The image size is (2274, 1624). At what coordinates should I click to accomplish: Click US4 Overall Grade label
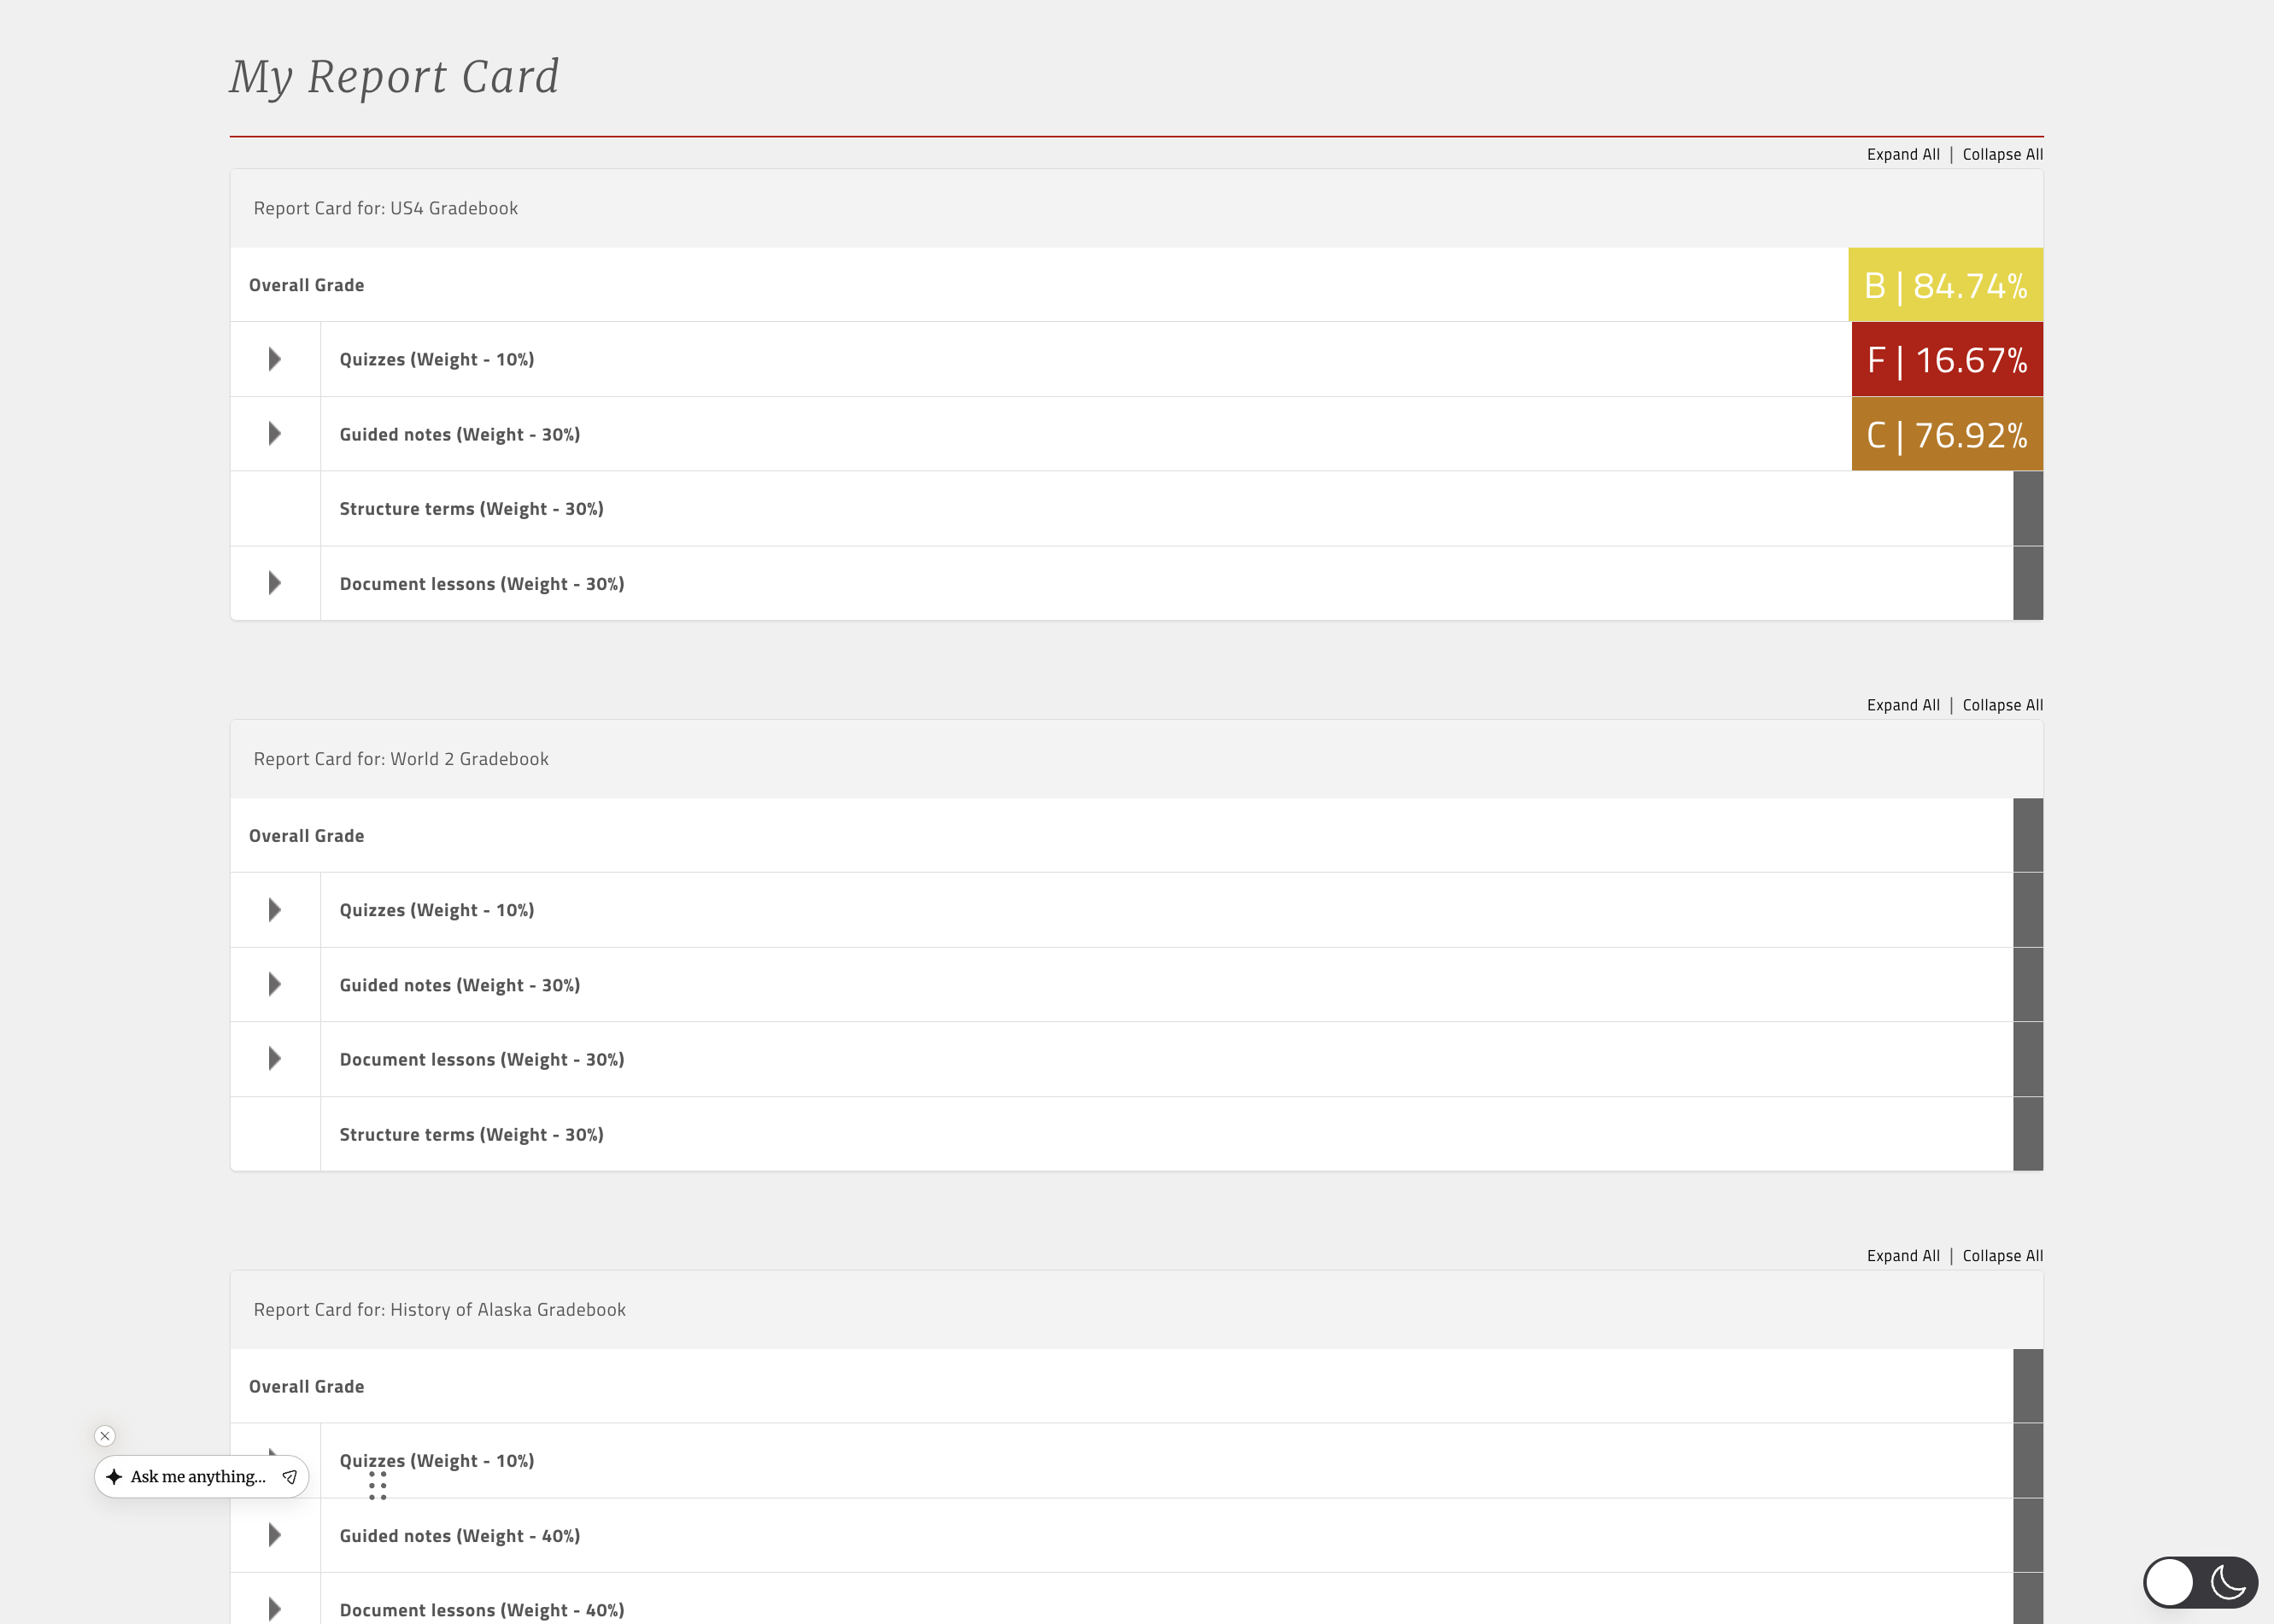(x=306, y=285)
